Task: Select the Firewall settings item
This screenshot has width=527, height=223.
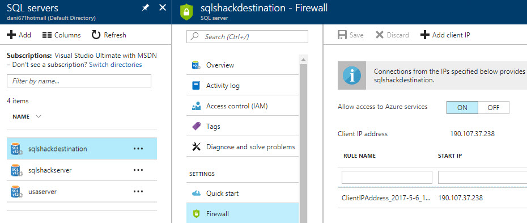Action: (243, 213)
